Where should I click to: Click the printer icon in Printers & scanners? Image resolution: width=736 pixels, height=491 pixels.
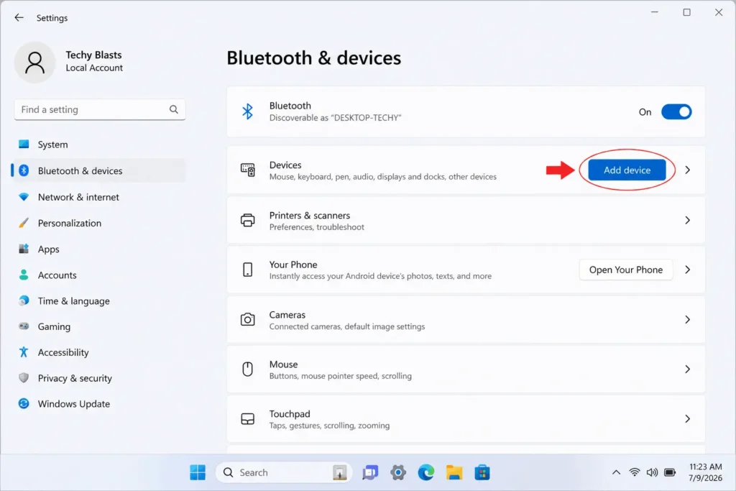(x=247, y=220)
